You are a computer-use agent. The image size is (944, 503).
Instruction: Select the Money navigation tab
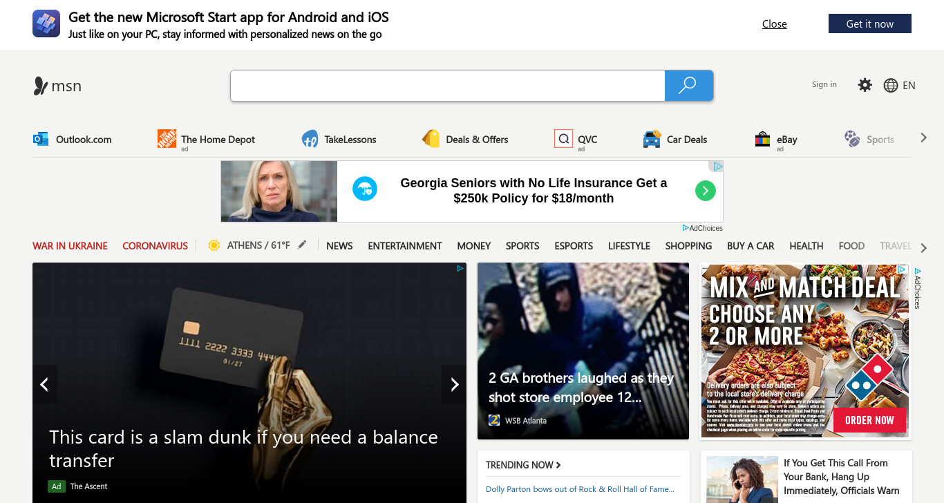click(473, 245)
